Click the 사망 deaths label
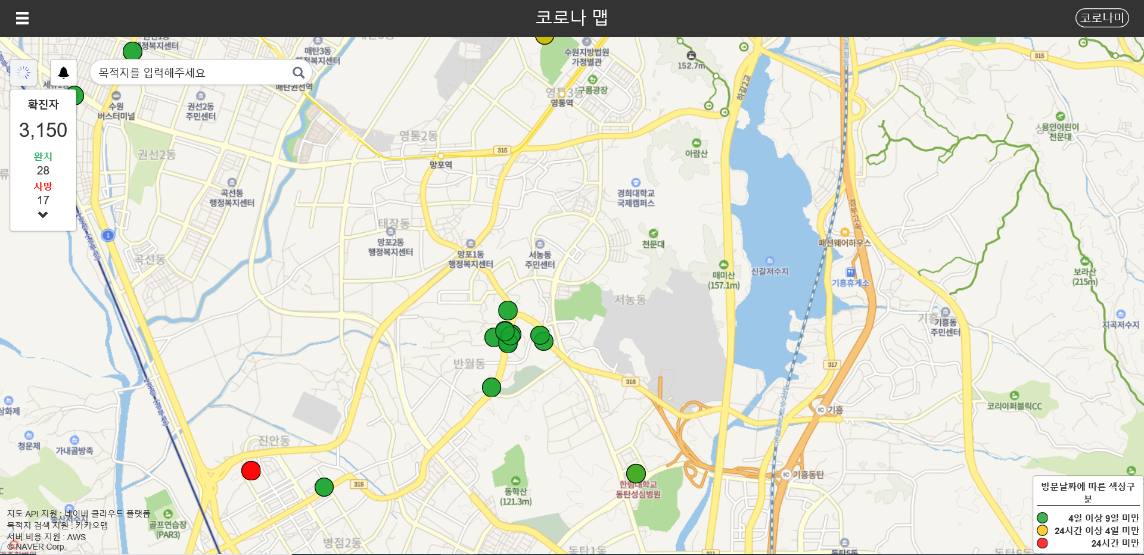This screenshot has width=1144, height=555. point(43,186)
